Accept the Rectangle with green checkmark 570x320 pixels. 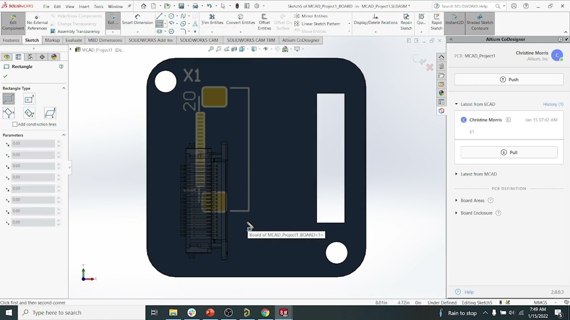pos(5,76)
